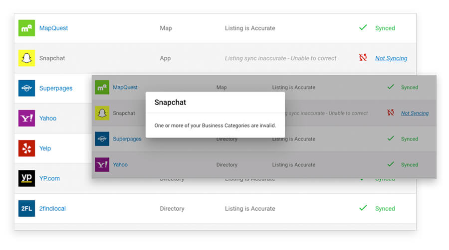
Task: Open the Superpages link in main list
Action: pos(56,89)
